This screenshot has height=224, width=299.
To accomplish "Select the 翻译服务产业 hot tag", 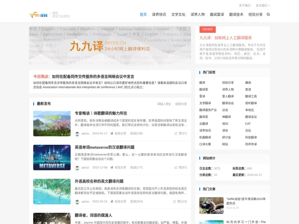I will tap(208, 110).
